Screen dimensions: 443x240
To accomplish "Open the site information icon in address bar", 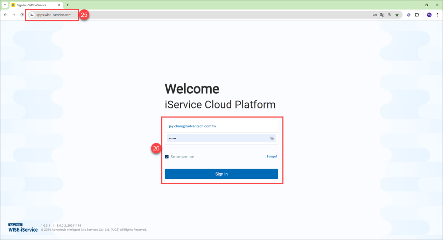I will [x=32, y=15].
